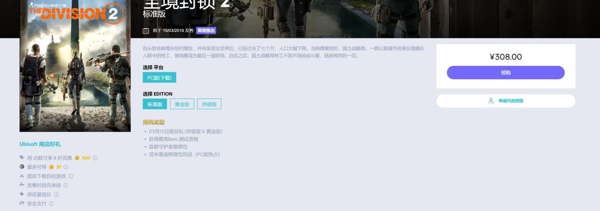Choose the 黄金版 edition
The height and width of the screenshot is (211, 600).
pos(182,104)
